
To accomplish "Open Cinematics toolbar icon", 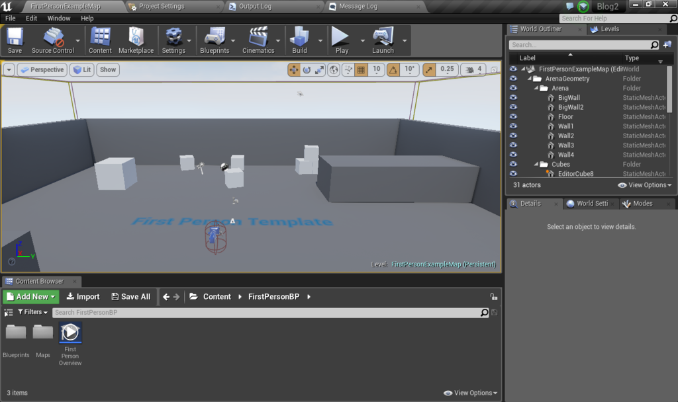I will point(258,40).
